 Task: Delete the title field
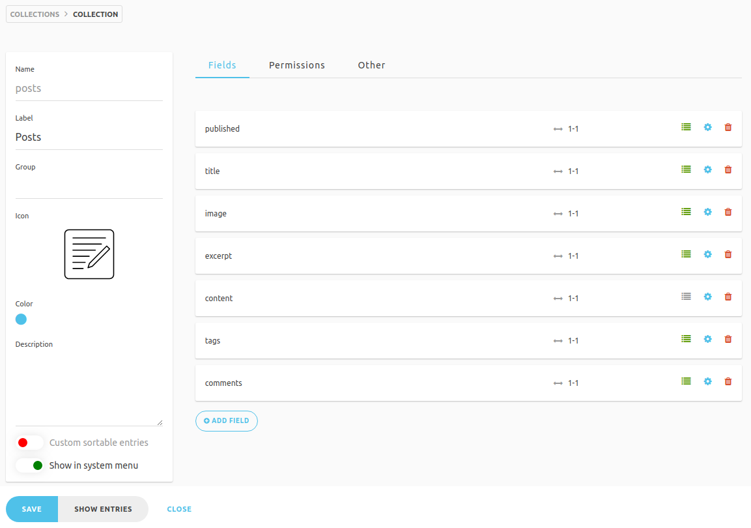(728, 169)
